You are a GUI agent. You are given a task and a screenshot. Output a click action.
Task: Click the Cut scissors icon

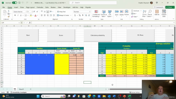coord(9,11)
